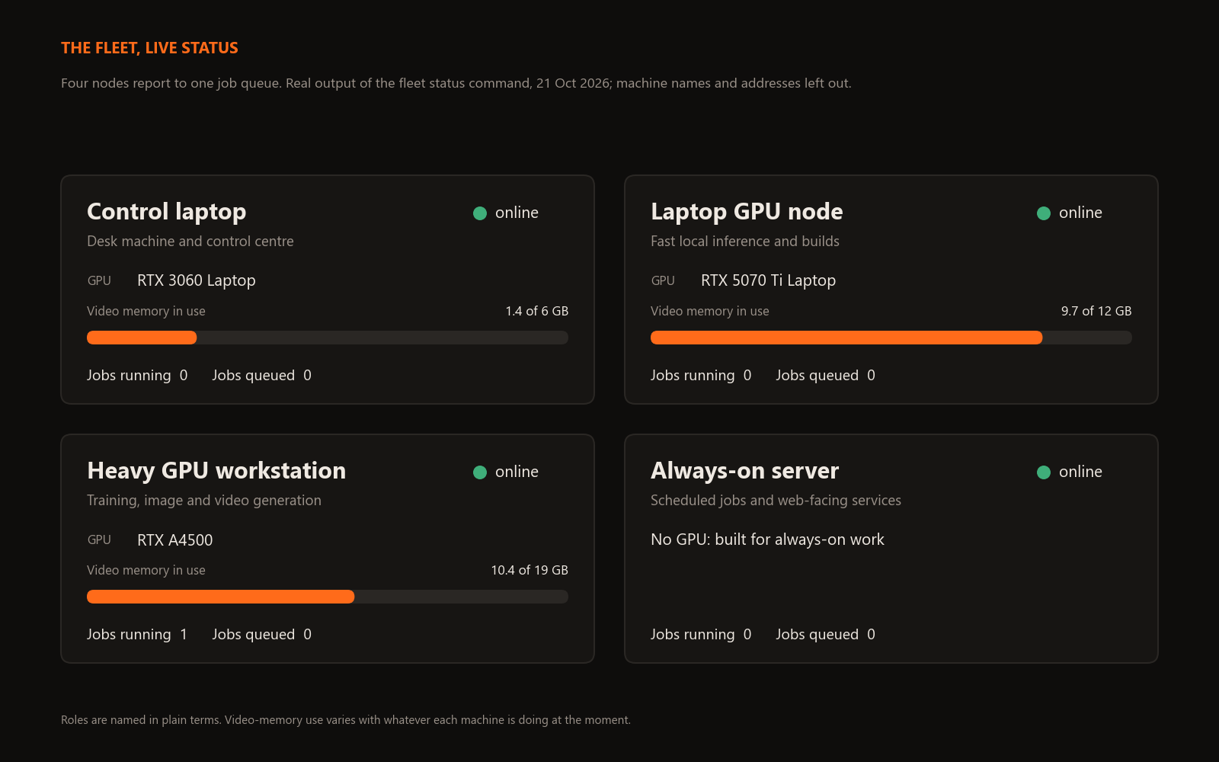Click Jobs running on Always-on server

tap(701, 635)
